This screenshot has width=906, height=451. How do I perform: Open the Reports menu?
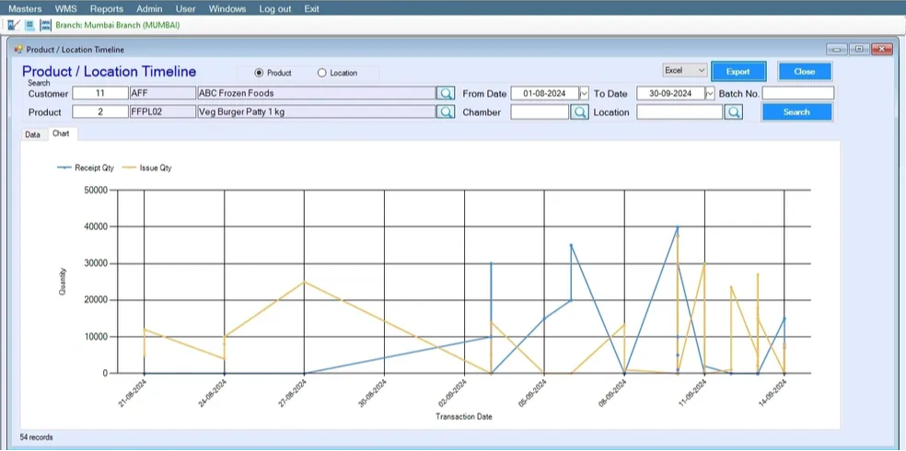pos(107,8)
